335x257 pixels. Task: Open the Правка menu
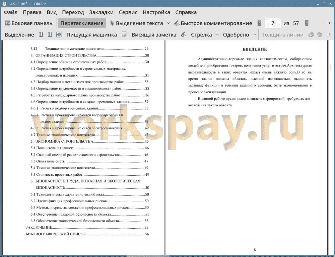(32, 12)
